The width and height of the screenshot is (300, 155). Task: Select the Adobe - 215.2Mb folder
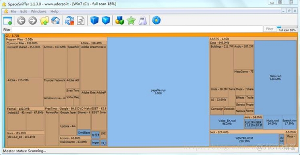(25, 92)
